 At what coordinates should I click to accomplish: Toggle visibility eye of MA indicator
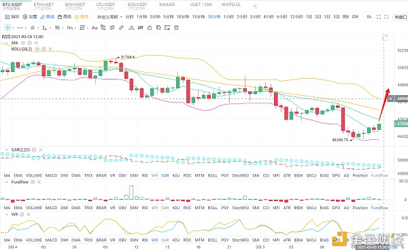(x=23, y=43)
